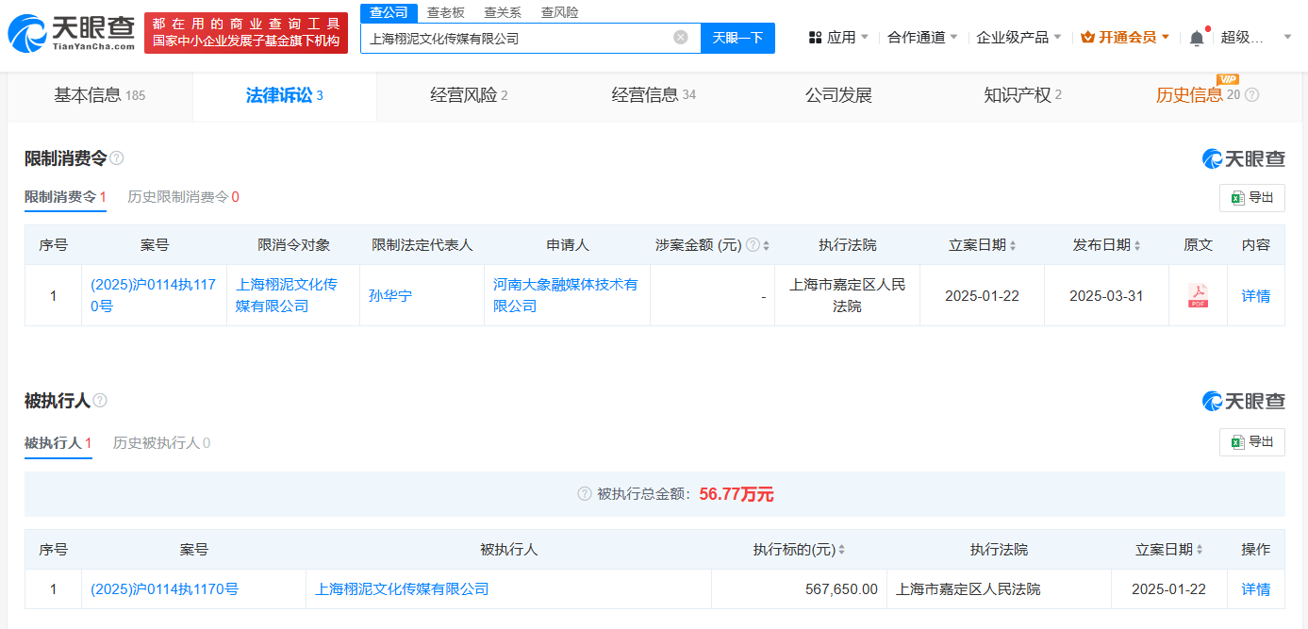Clear the search box with the X icon
Screen dimensions: 1308x629
681,38
